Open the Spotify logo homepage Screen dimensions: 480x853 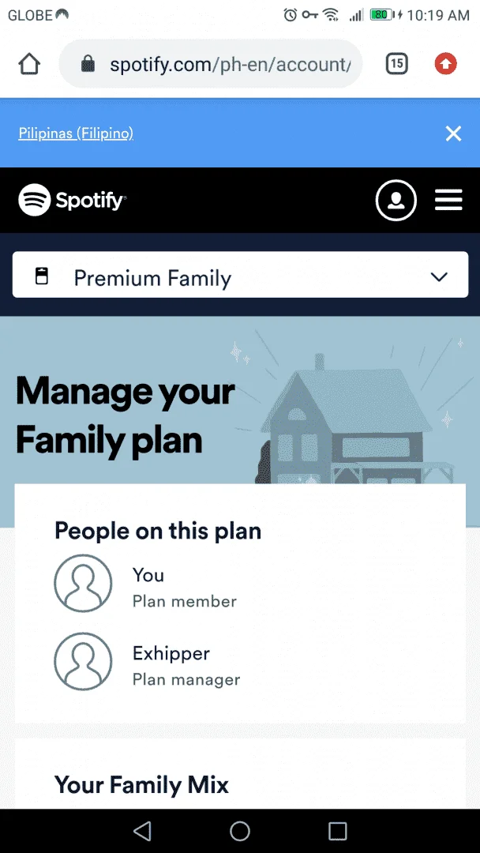(x=73, y=200)
